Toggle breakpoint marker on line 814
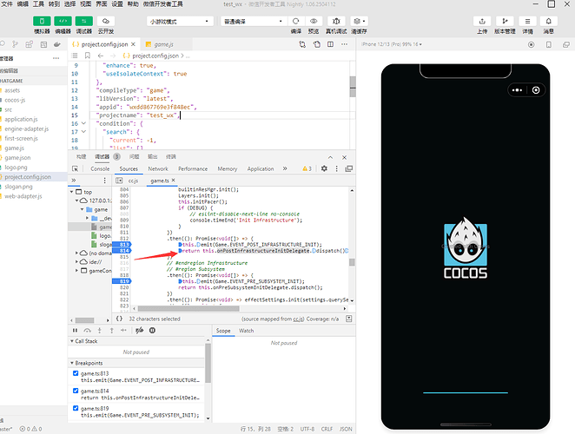The image size is (575, 434). point(122,251)
